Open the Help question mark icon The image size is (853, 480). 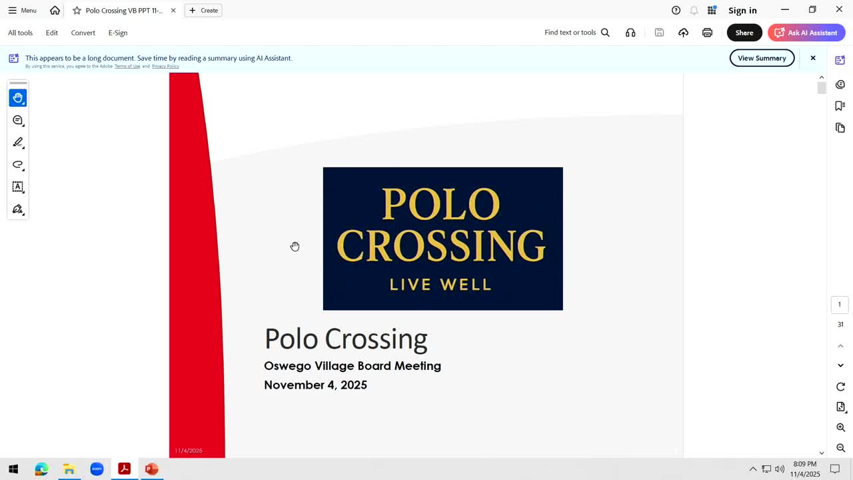pyautogui.click(x=676, y=10)
